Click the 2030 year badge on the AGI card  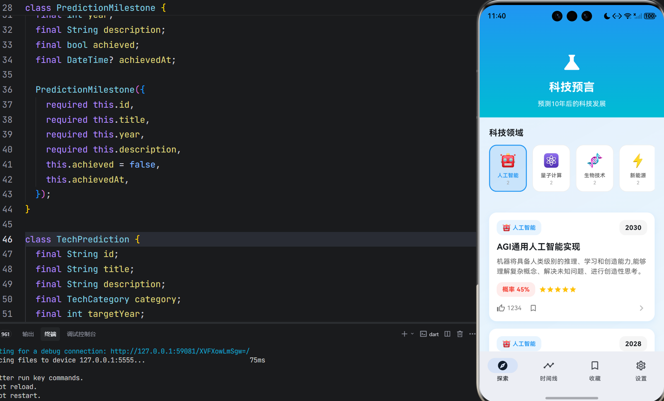pyautogui.click(x=633, y=228)
